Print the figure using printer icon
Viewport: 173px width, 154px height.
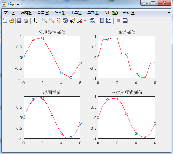click(26, 21)
